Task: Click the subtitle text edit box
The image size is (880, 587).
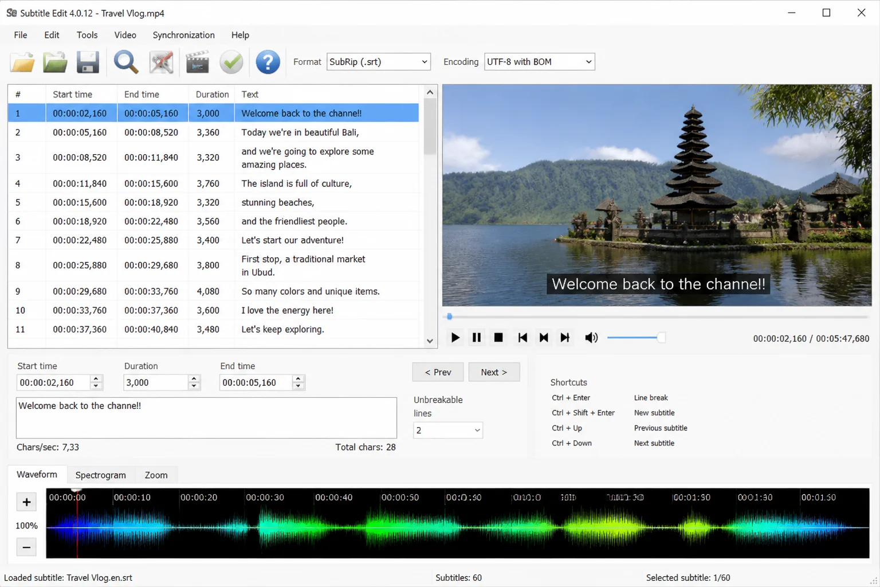Action: [206, 418]
